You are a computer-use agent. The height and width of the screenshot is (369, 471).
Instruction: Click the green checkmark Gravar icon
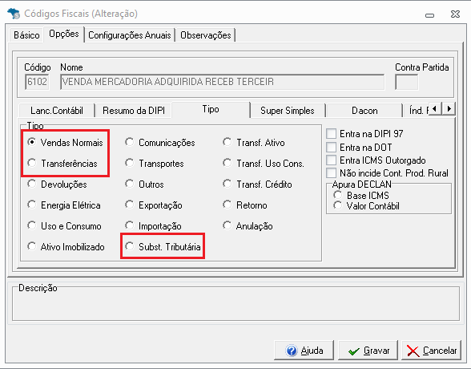pyautogui.click(x=354, y=351)
